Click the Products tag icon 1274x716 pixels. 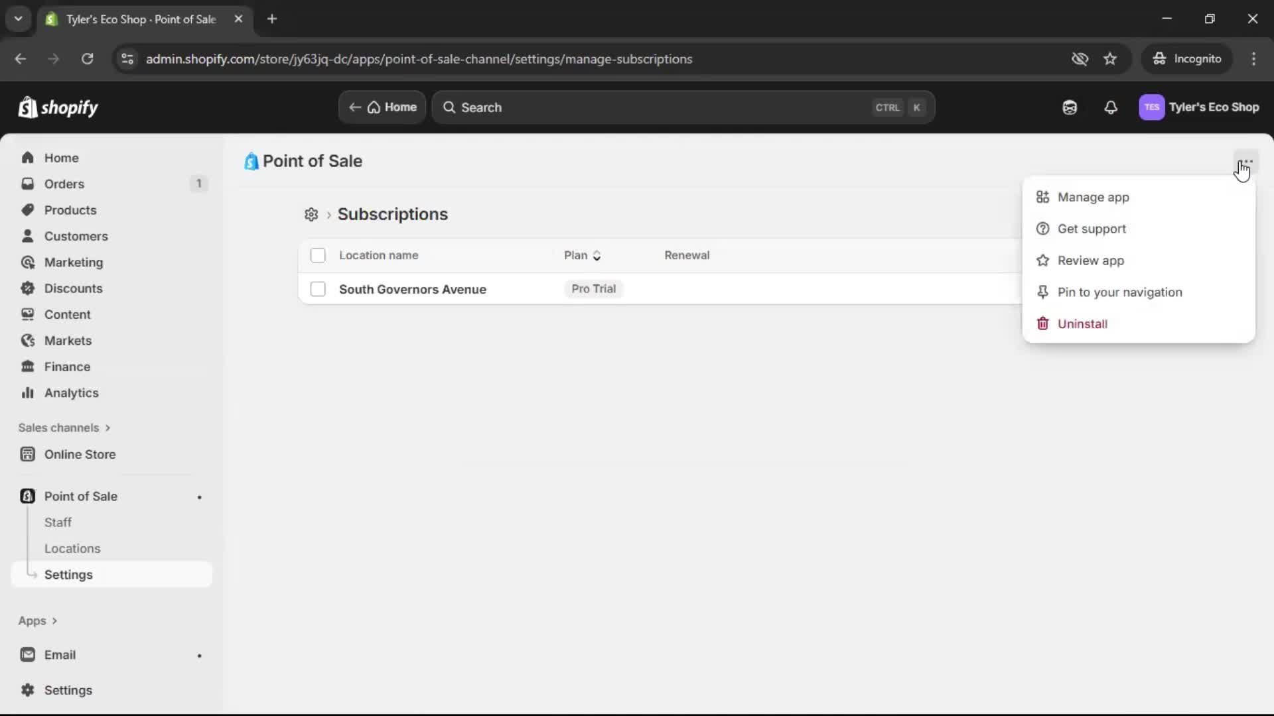[27, 210]
